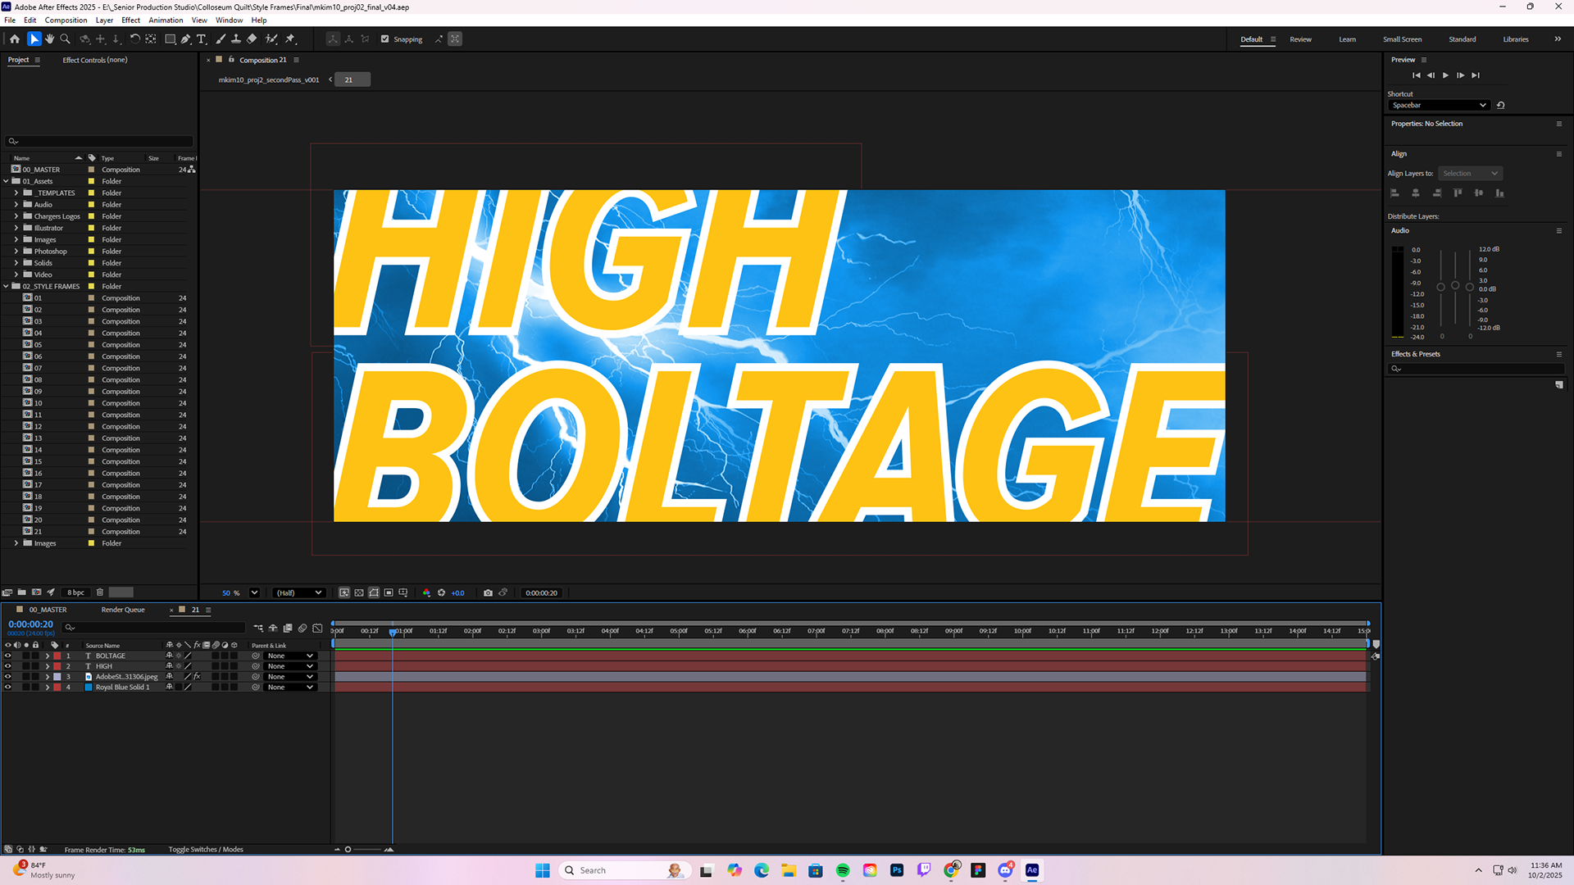Screen dimensions: 1574x885
Task: Click Toggle Switches / Modes button
Action: [206, 849]
